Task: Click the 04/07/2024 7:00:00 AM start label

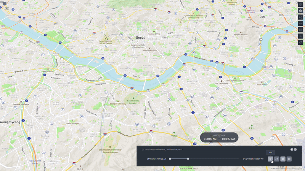Action: 156,159
